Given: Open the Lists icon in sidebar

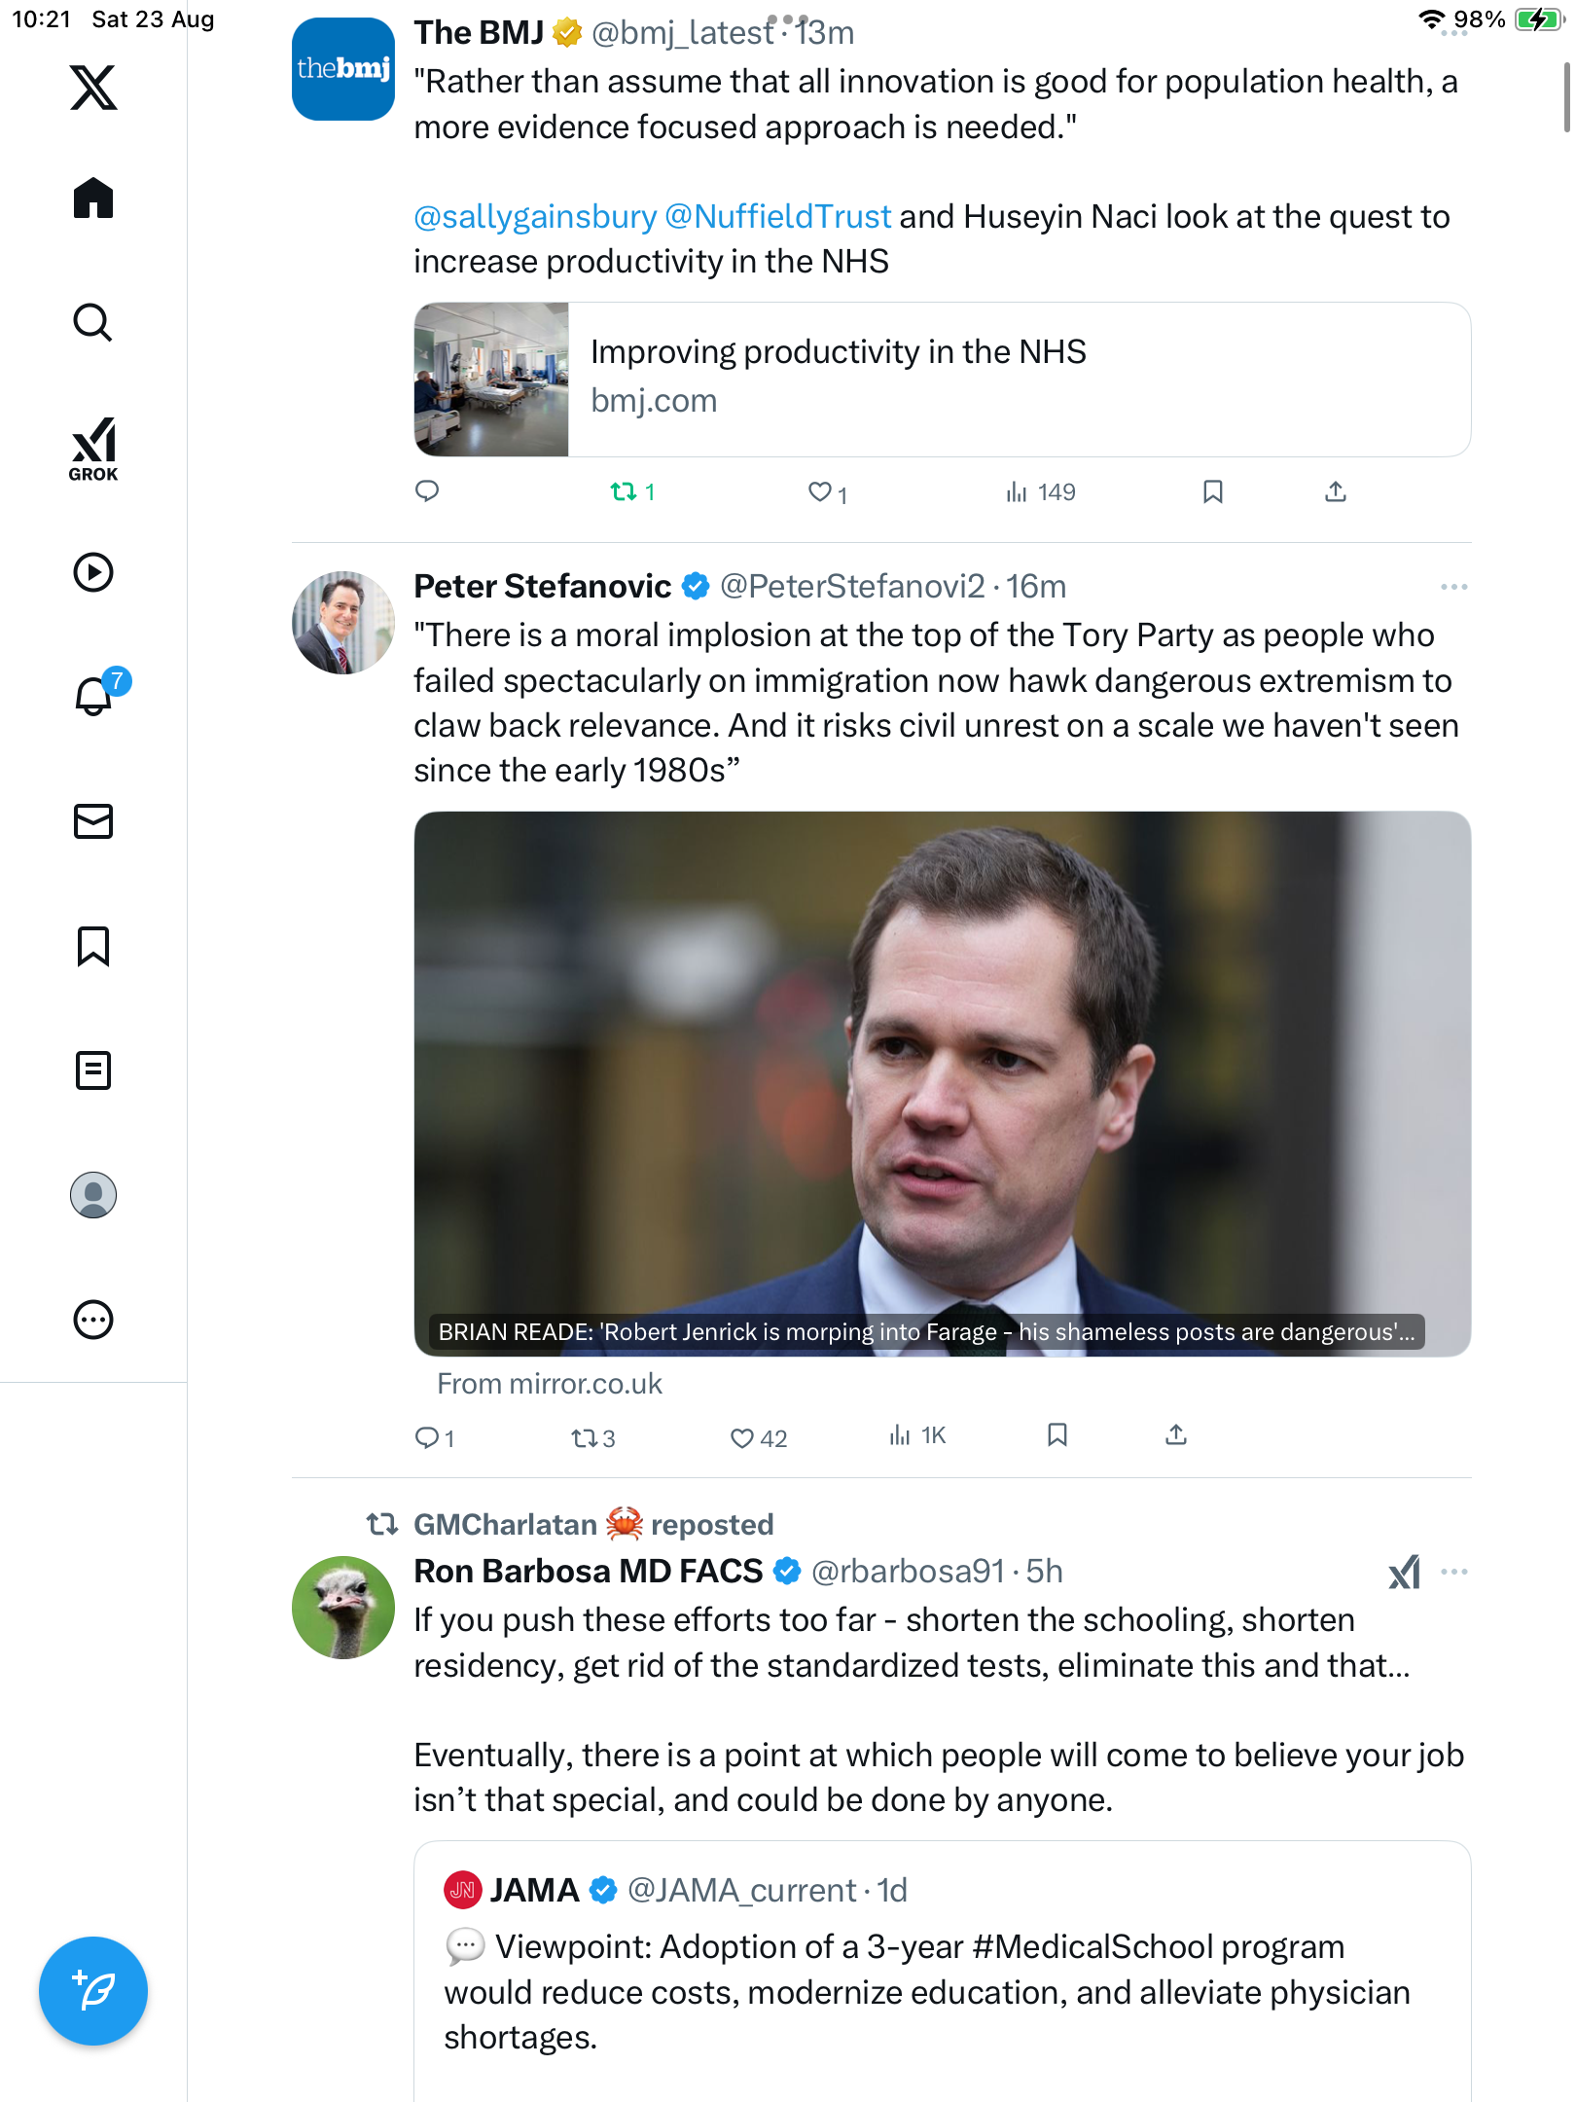Looking at the screenshot, I should pyautogui.click(x=93, y=1070).
